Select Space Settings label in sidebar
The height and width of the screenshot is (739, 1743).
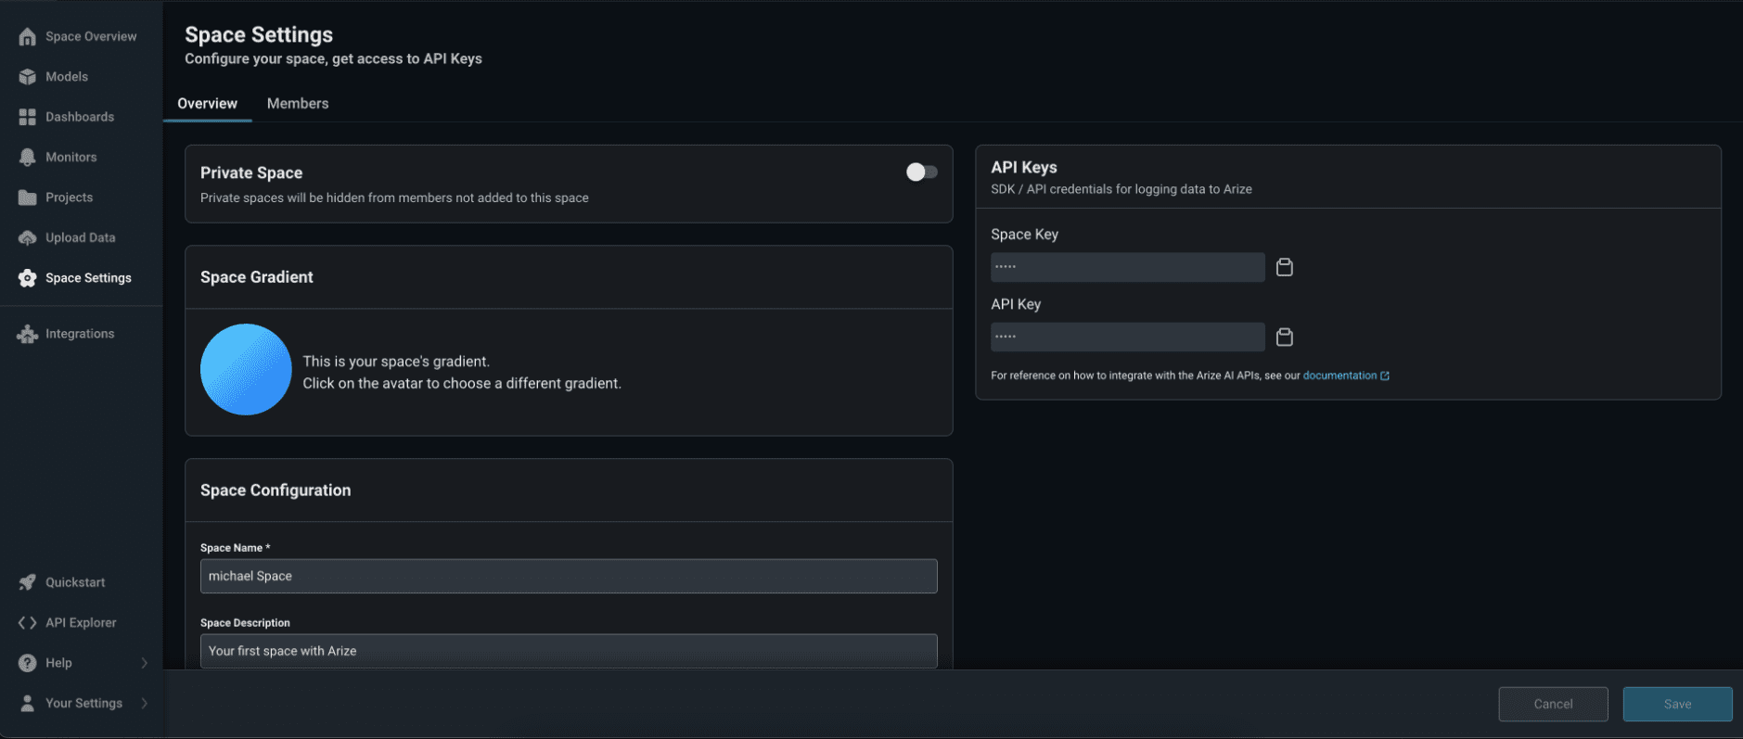[88, 278]
